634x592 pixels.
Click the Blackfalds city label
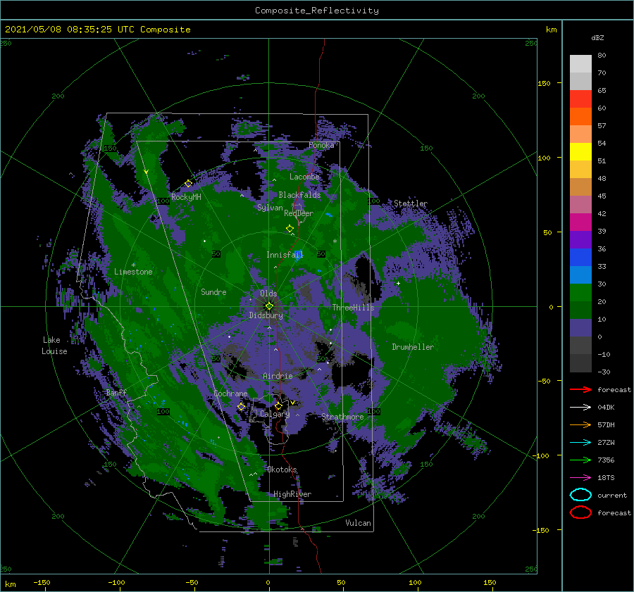click(x=299, y=195)
